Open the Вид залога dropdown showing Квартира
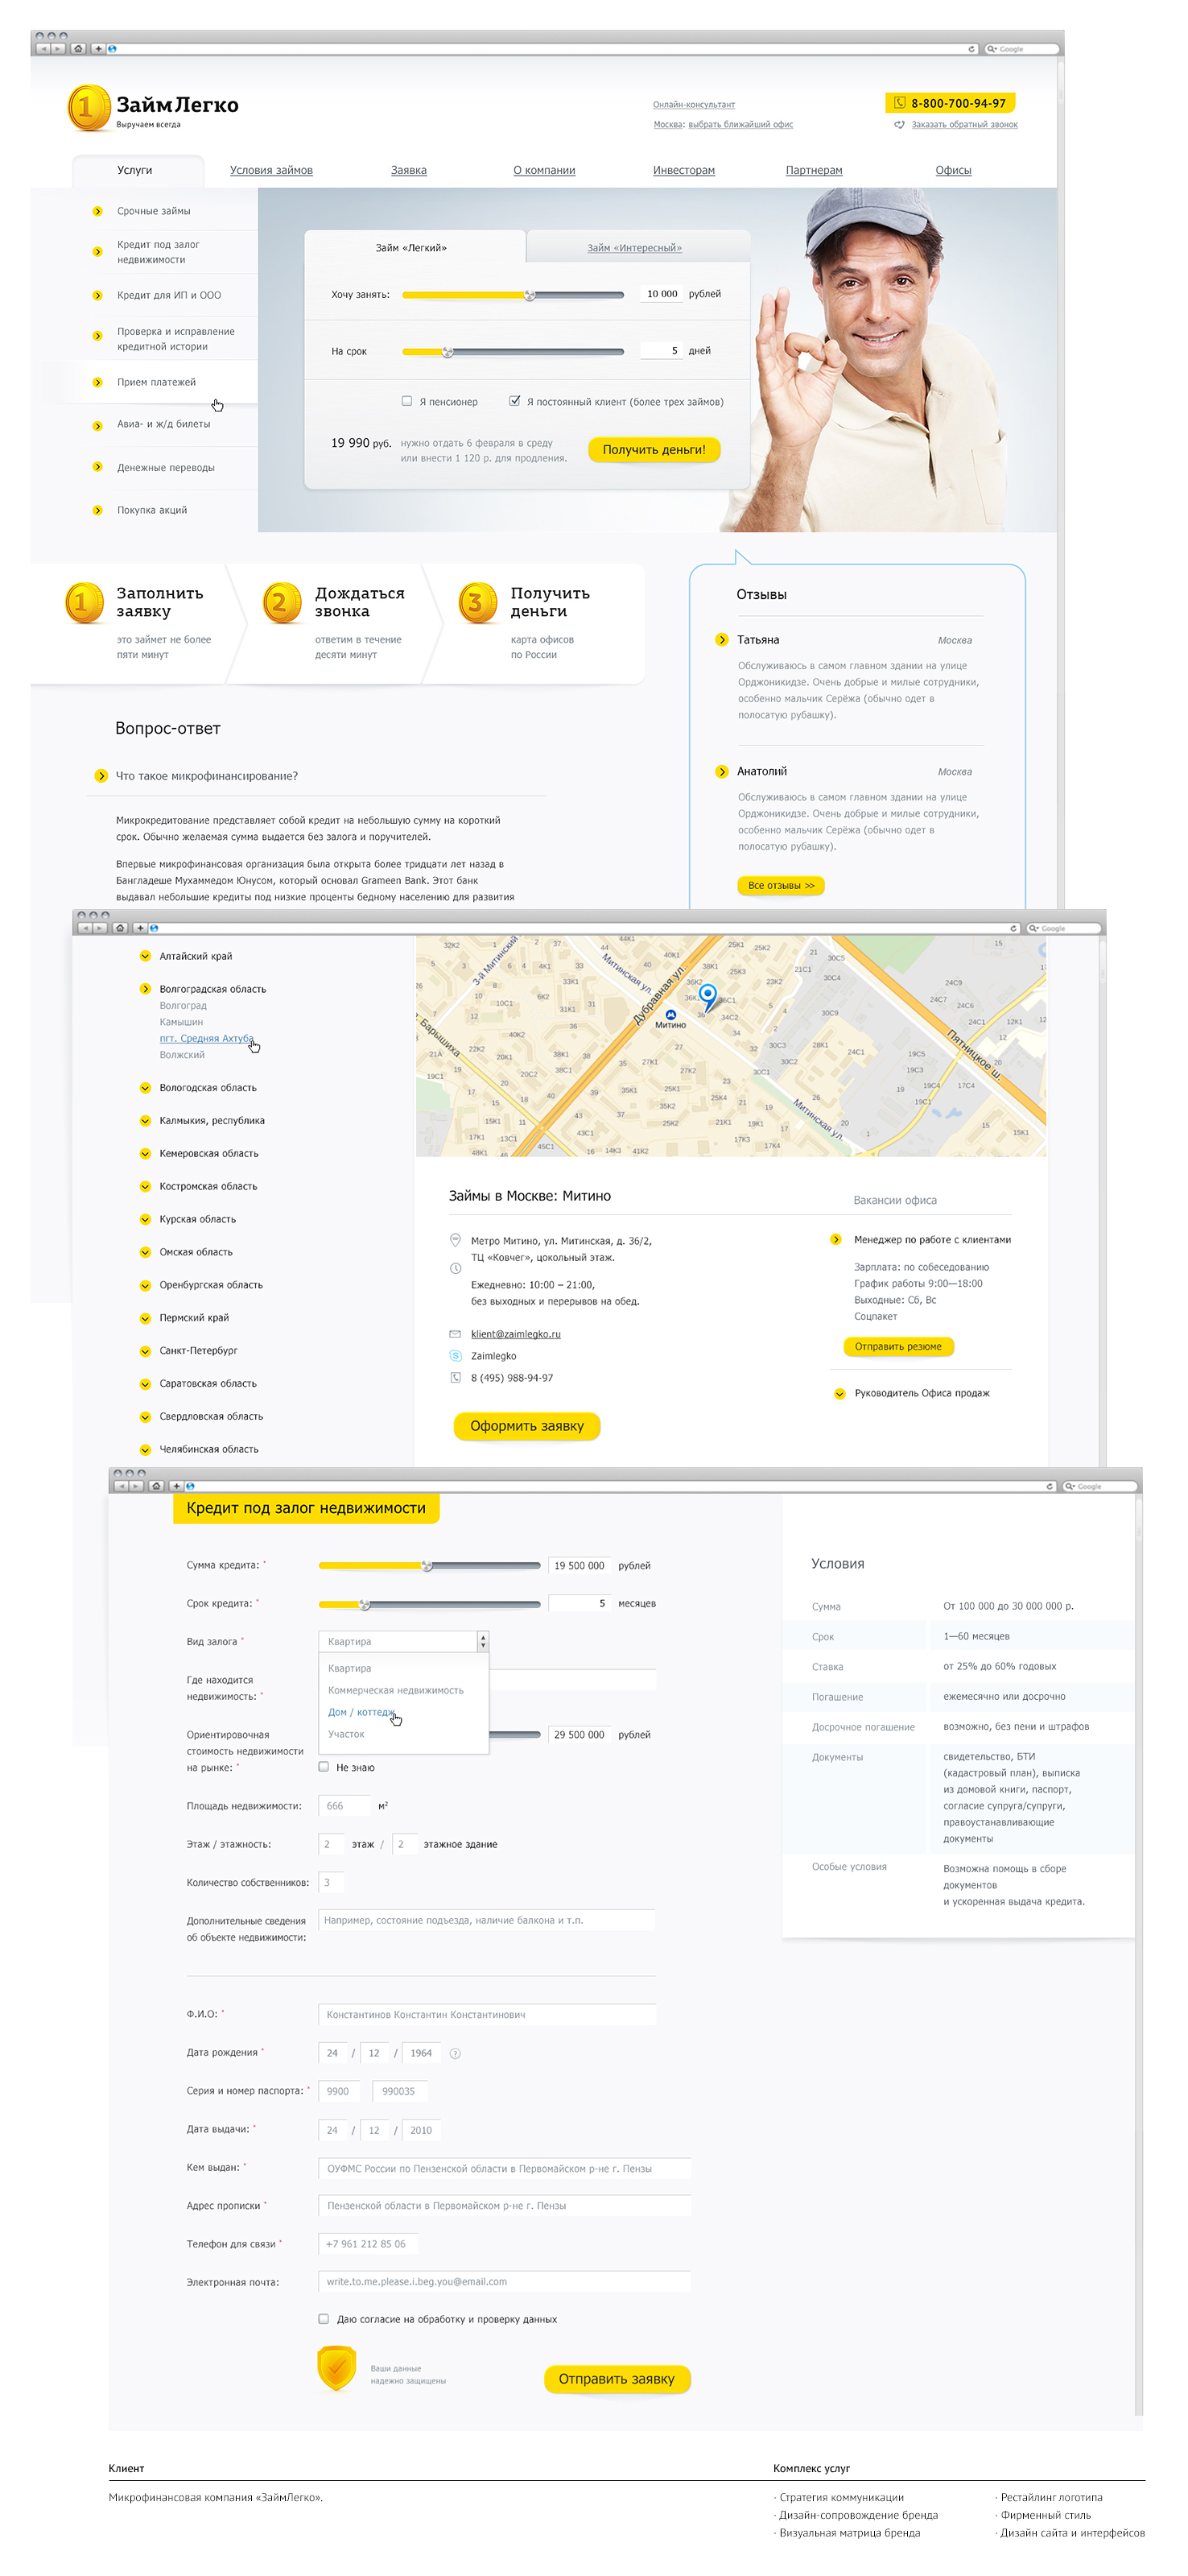The width and height of the screenshot is (1188, 2576). pos(404,1641)
